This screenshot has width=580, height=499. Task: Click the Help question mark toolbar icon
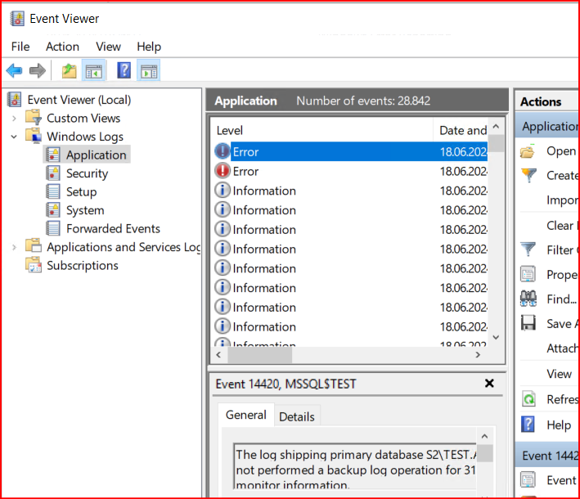[x=124, y=70]
